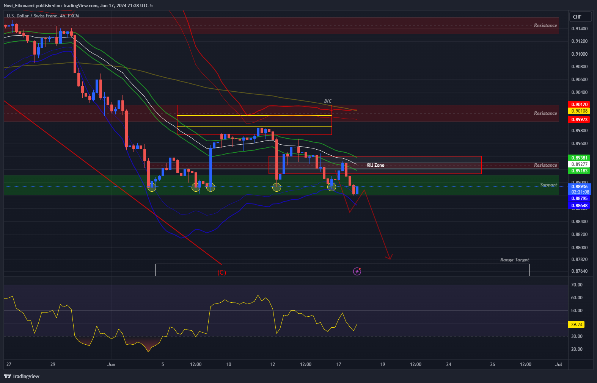Click the Jul label on time axis
This screenshot has height=383, width=597.
[x=558, y=364]
